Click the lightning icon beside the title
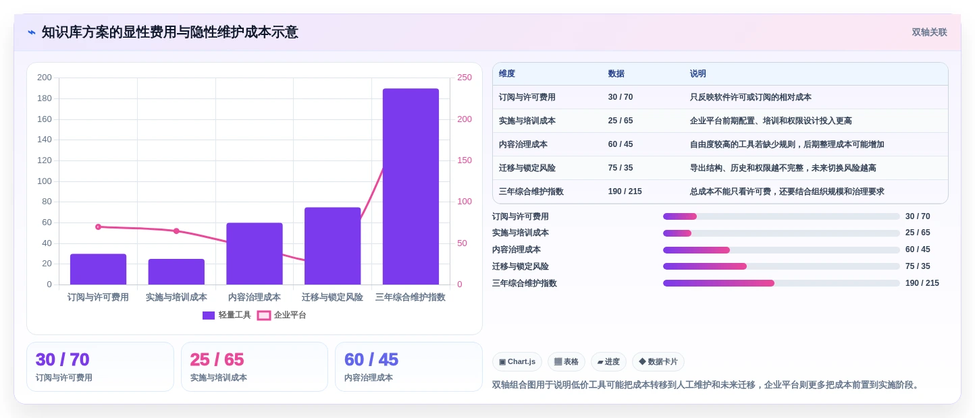This screenshot has height=418, width=975. 32,32
